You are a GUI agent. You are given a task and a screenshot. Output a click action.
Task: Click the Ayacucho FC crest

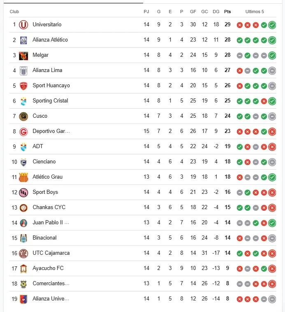[23, 268]
